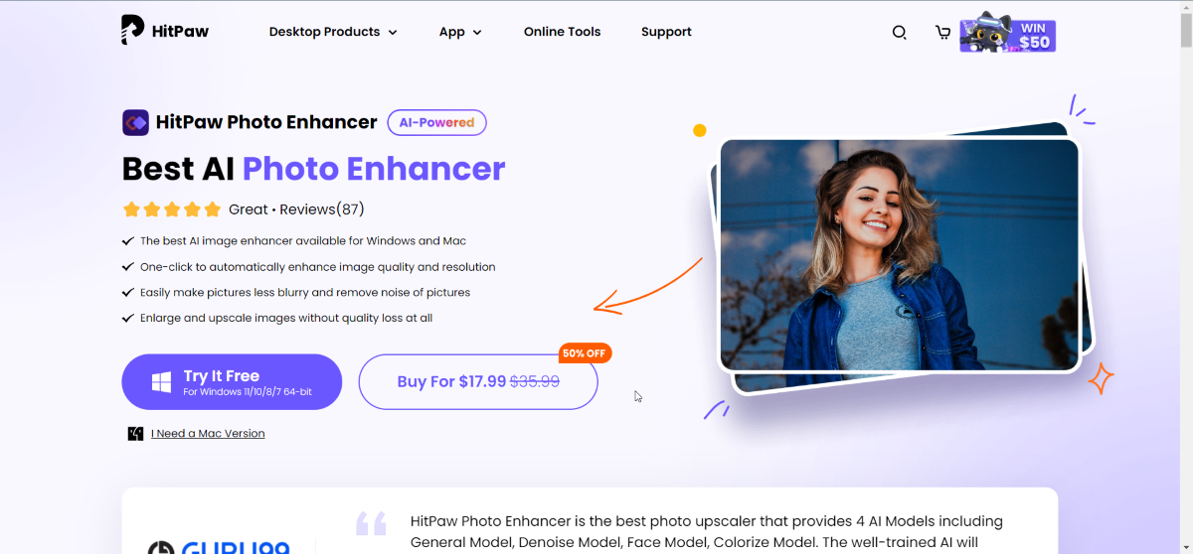Image resolution: width=1193 pixels, height=554 pixels.
Task: Click the Windows logo on Try It Free
Action: (x=162, y=382)
